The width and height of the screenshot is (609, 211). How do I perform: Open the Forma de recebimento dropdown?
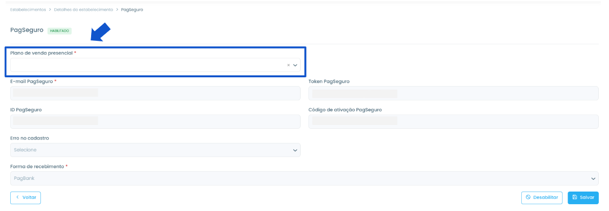304,178
